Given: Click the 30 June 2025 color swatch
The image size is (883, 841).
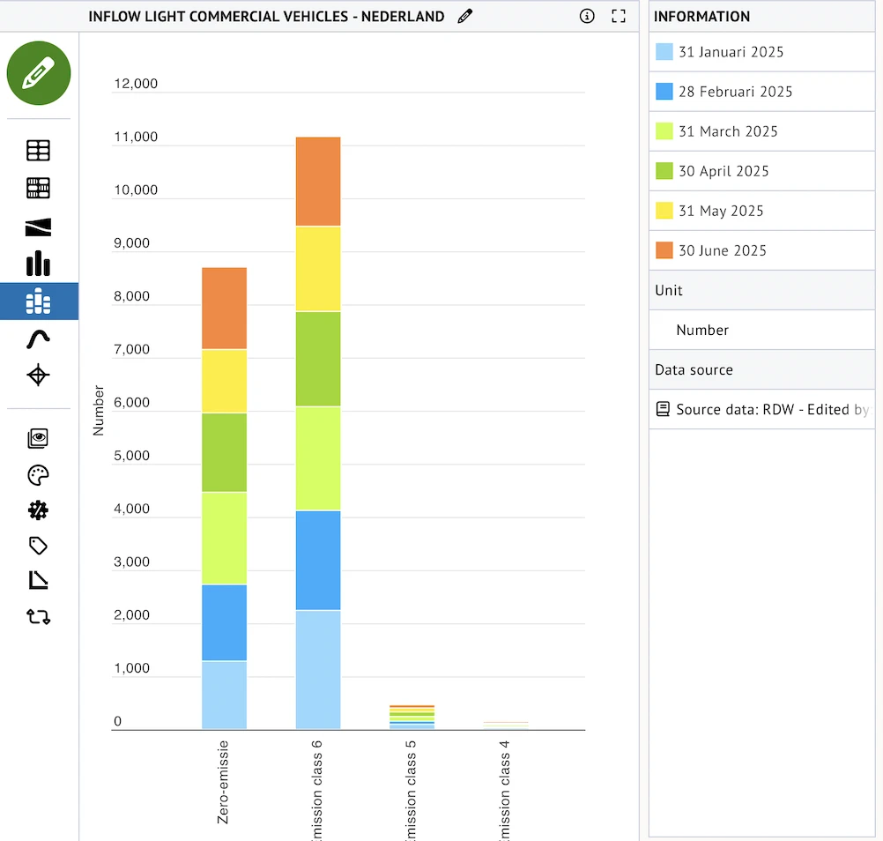Looking at the screenshot, I should pyautogui.click(x=664, y=250).
